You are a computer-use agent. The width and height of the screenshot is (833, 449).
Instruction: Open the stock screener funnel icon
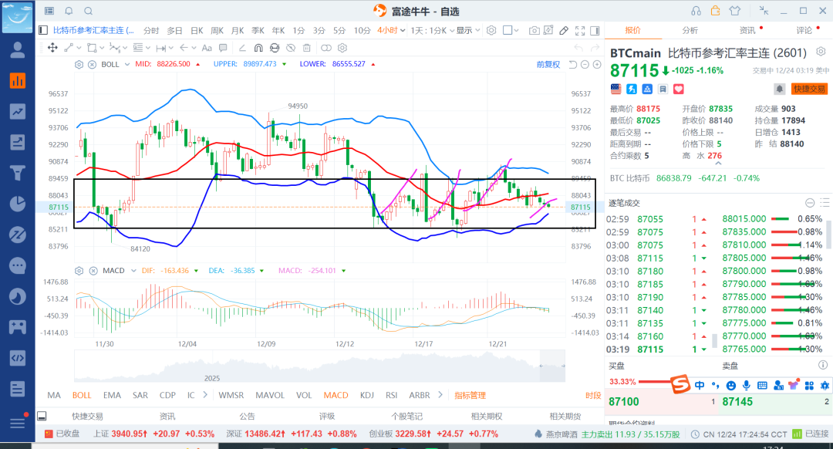[18, 173]
